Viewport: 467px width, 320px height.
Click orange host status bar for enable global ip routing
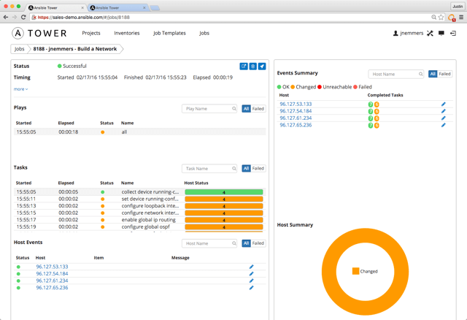pyautogui.click(x=224, y=220)
